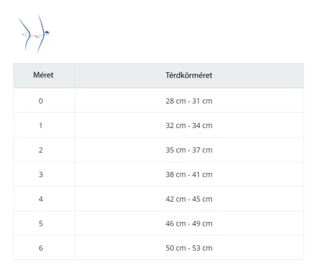This screenshot has width=317, height=272.
Task: Click size 6 in the Méret column
Action: pyautogui.click(x=41, y=248)
